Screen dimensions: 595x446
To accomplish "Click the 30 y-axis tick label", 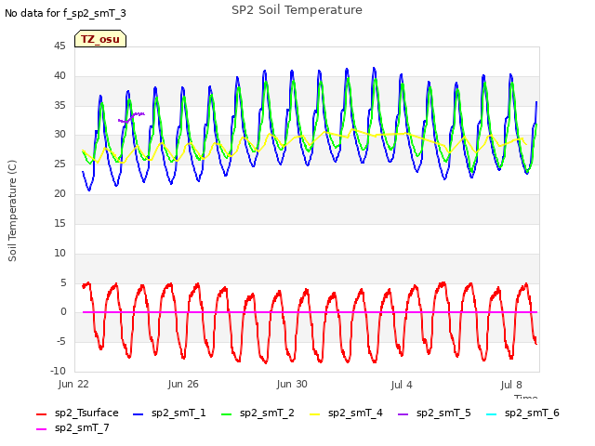I will coord(59,134).
